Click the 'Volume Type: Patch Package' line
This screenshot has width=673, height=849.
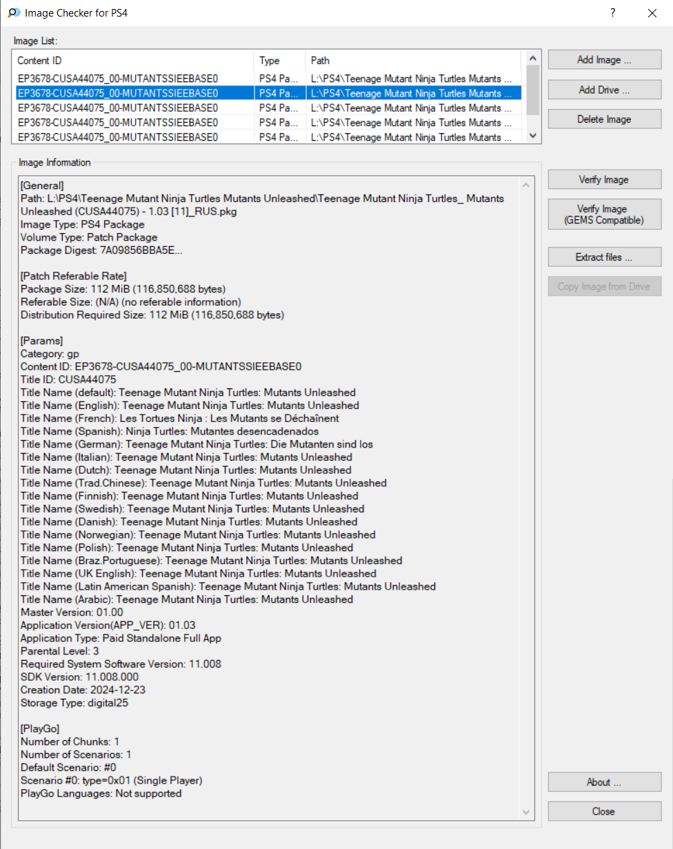click(89, 237)
